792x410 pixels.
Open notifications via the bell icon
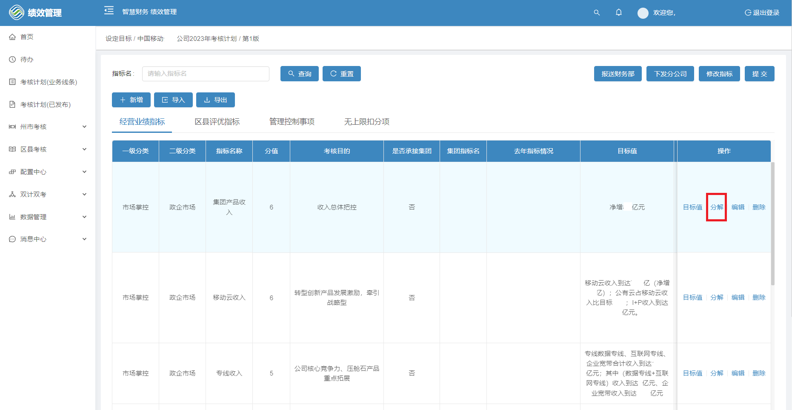[x=619, y=12]
